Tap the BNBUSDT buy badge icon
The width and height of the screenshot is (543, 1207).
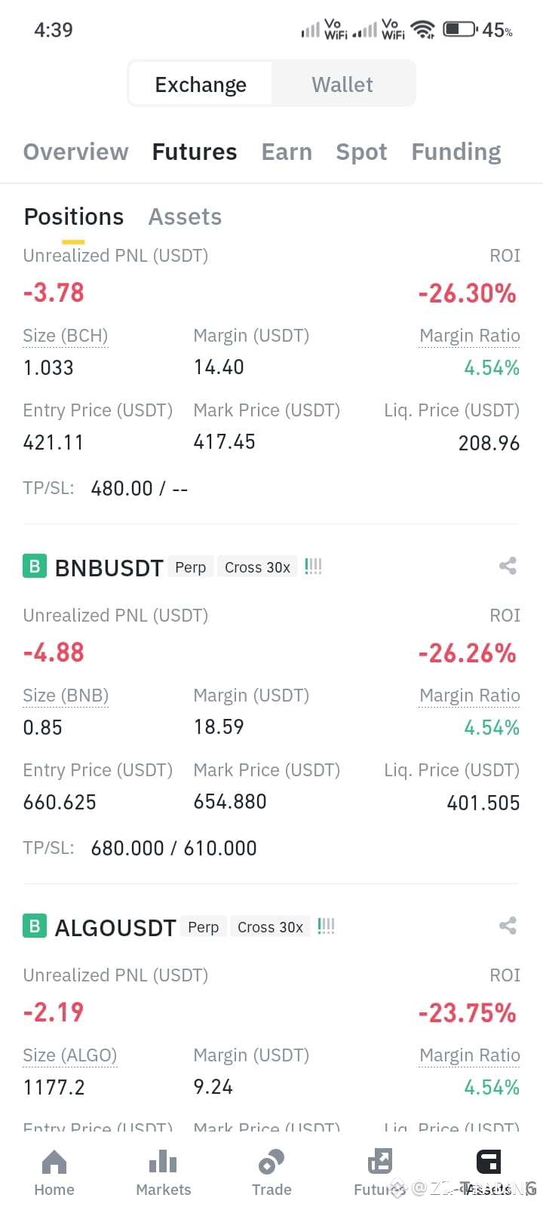coord(35,567)
